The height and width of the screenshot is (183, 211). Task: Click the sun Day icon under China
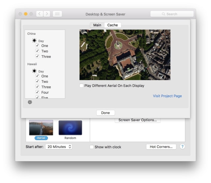tap(34, 40)
